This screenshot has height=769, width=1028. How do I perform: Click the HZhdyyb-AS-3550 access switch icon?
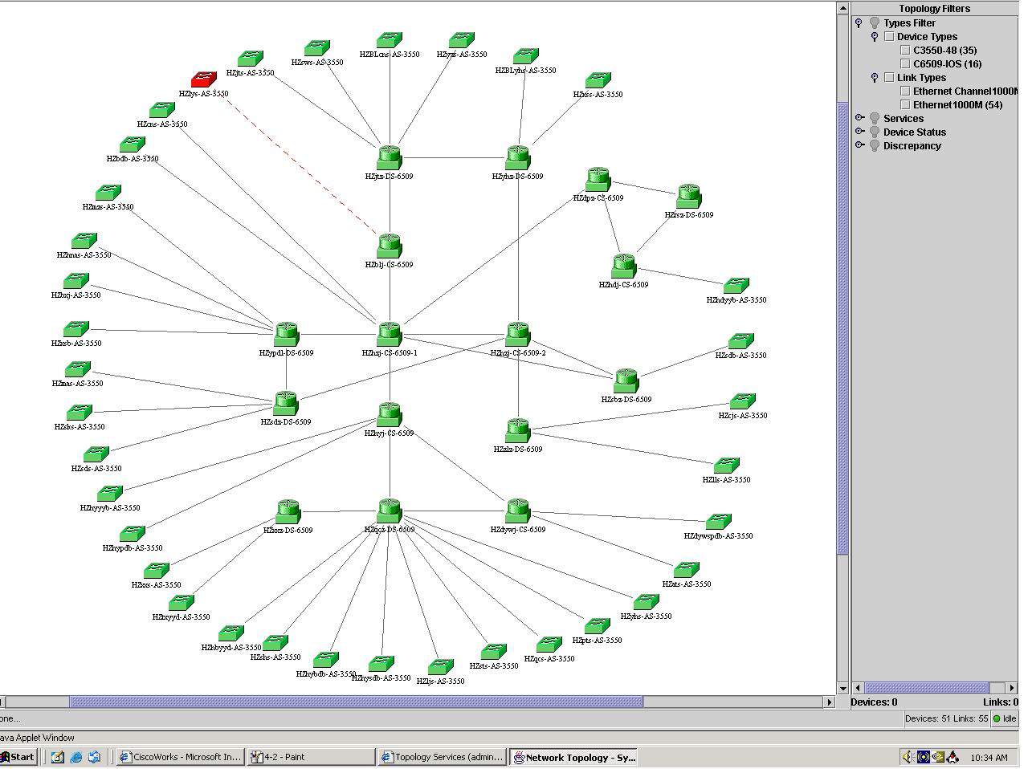[x=736, y=286]
